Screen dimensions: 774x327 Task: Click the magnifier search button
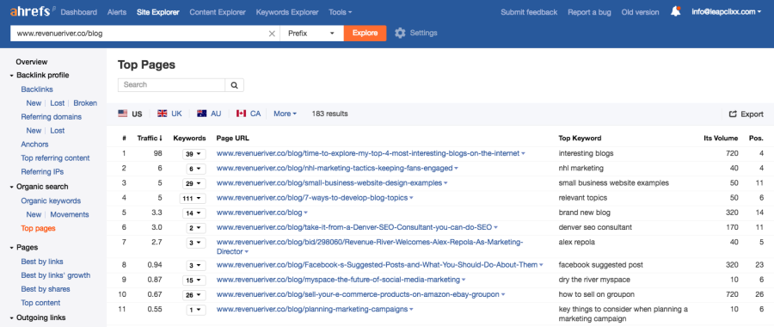(x=235, y=85)
